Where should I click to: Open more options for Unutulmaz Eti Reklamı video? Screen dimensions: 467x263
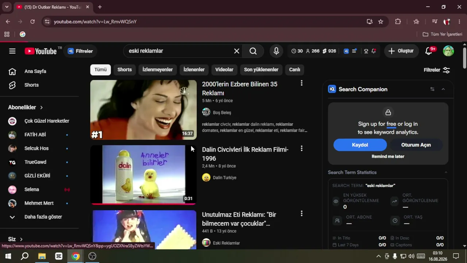coord(301,214)
